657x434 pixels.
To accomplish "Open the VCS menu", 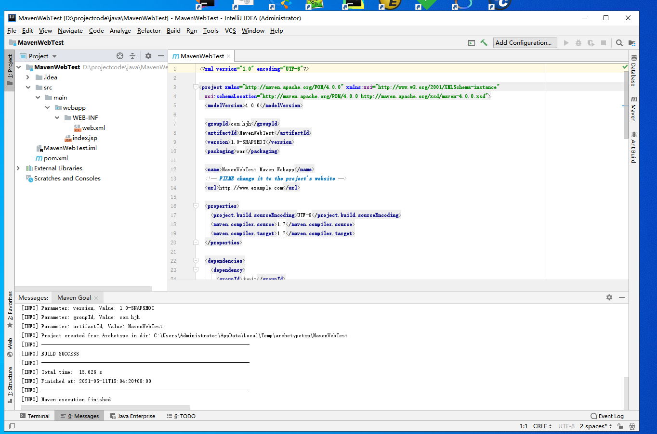I will [230, 31].
